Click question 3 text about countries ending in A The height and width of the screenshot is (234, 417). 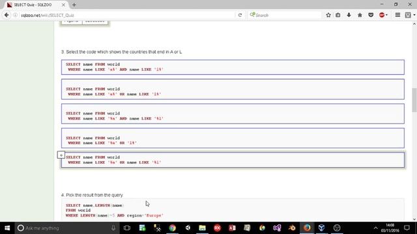[122, 52]
